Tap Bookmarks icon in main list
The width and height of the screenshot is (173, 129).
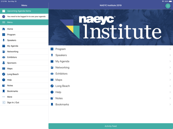(x=52, y=104)
